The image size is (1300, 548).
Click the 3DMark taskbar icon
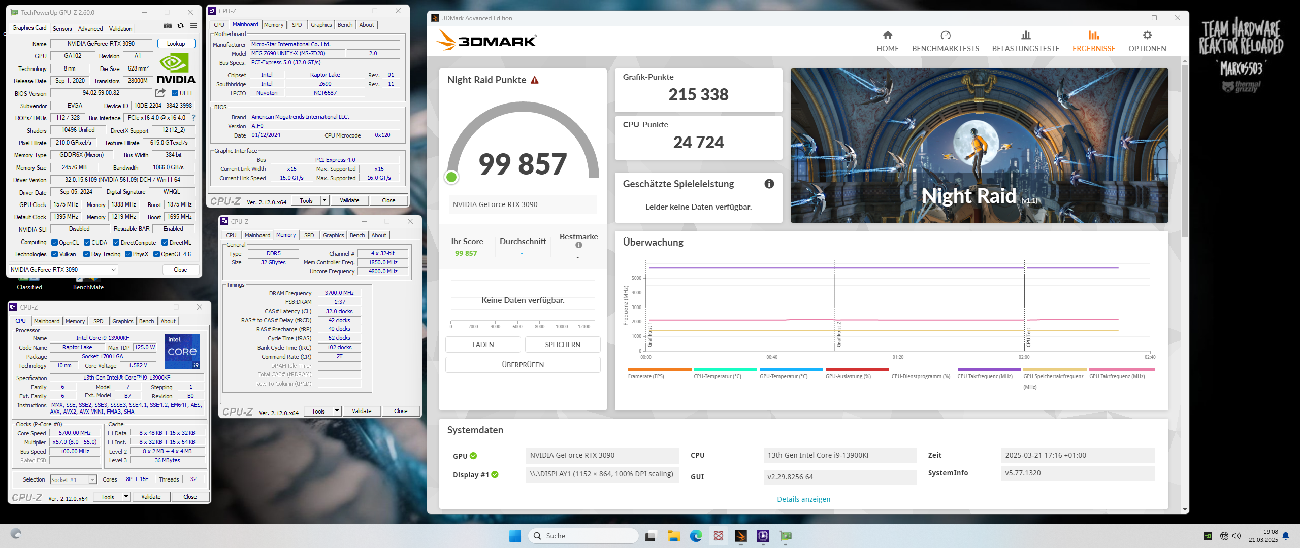point(740,536)
